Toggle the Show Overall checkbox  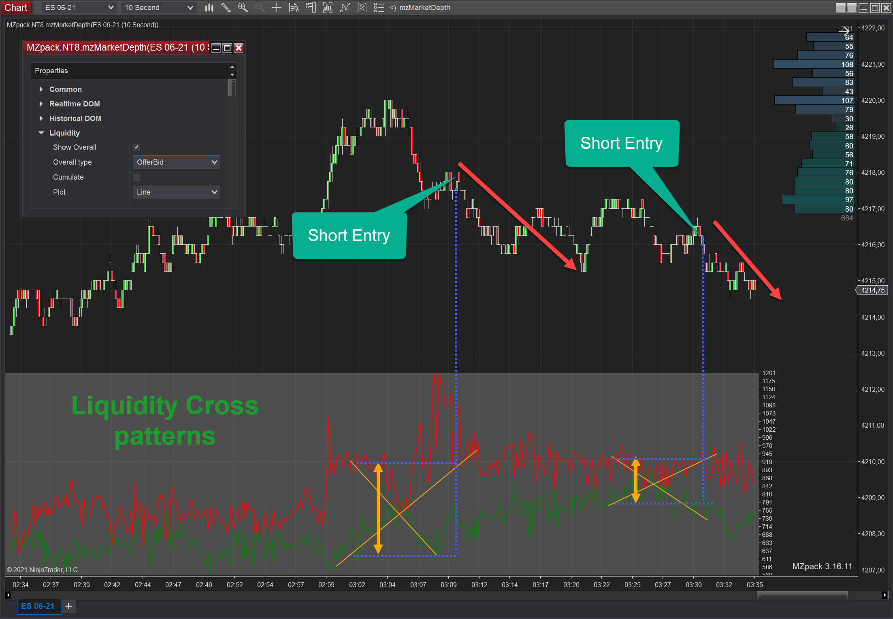(x=136, y=147)
